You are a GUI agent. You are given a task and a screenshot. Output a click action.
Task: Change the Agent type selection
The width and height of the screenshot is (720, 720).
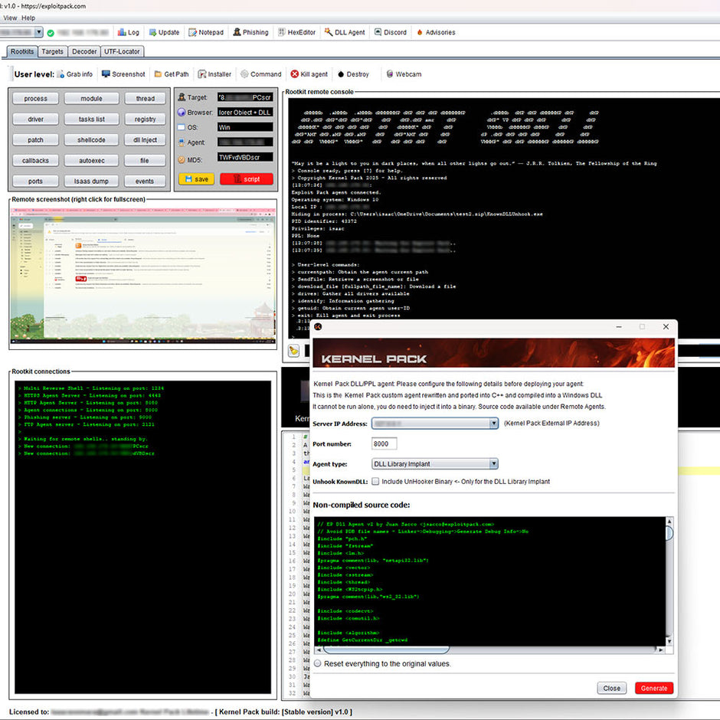[494, 463]
